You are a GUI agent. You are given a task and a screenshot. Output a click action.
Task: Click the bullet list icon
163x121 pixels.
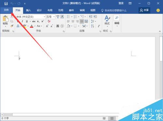[68, 17]
